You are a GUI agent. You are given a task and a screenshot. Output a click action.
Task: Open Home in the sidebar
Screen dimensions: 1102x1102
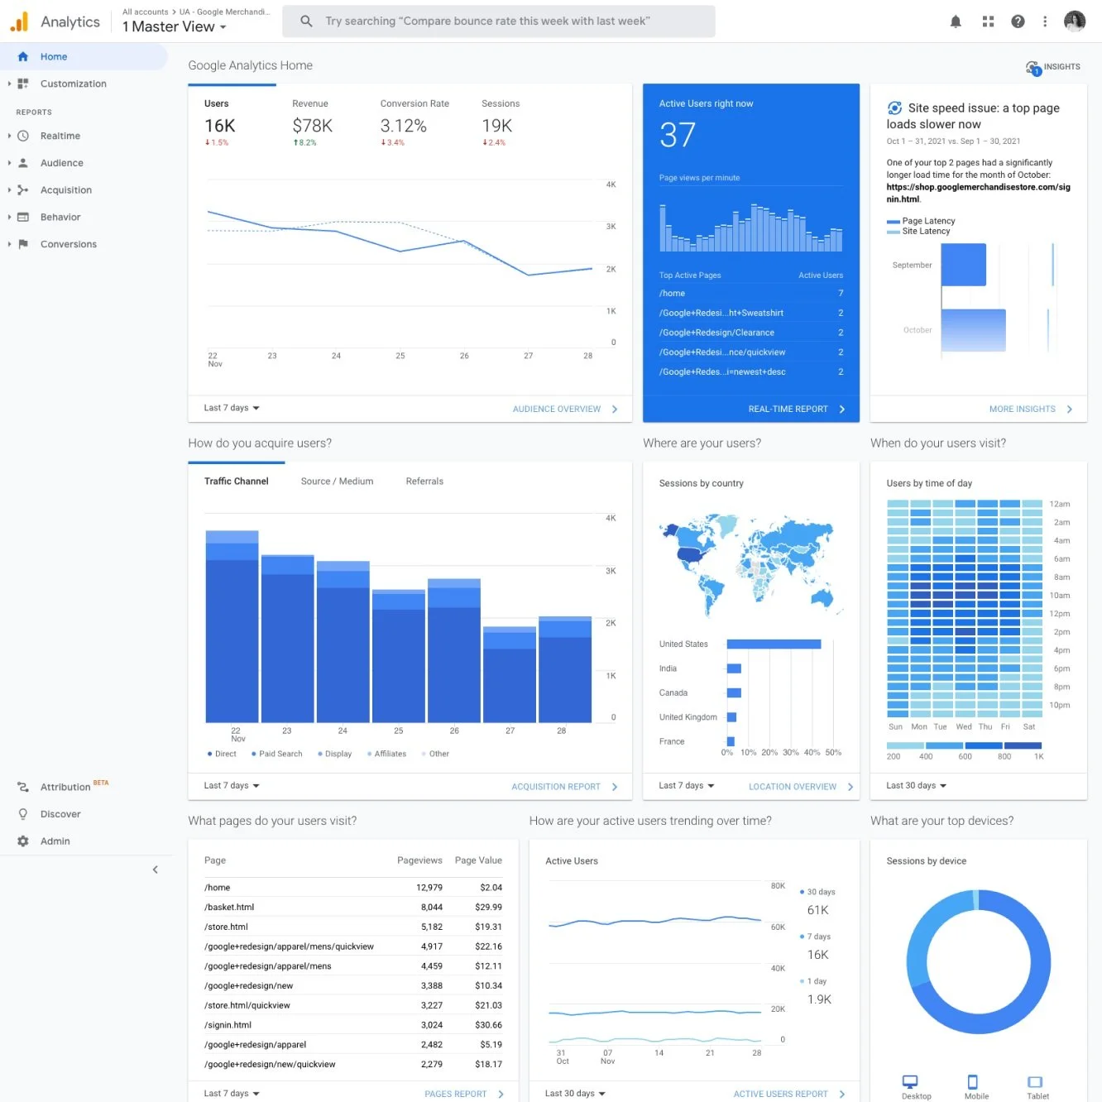coord(84,56)
